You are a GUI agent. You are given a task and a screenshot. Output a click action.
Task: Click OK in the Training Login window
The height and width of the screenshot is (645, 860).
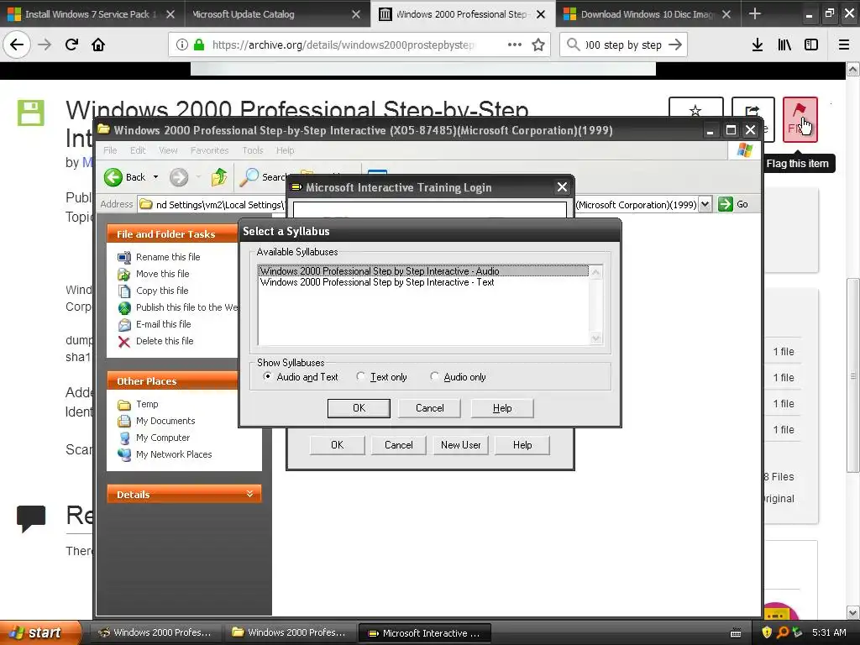338,445
